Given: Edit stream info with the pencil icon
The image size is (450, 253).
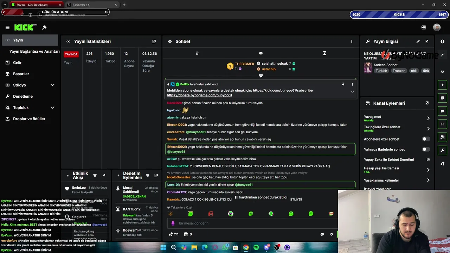Looking at the screenshot, I should pyautogui.click(x=418, y=41).
